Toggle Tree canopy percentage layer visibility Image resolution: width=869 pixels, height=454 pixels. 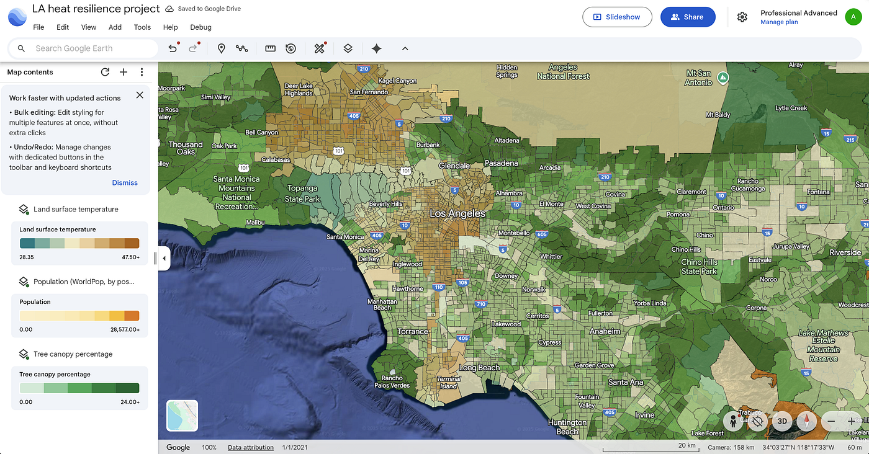24,354
